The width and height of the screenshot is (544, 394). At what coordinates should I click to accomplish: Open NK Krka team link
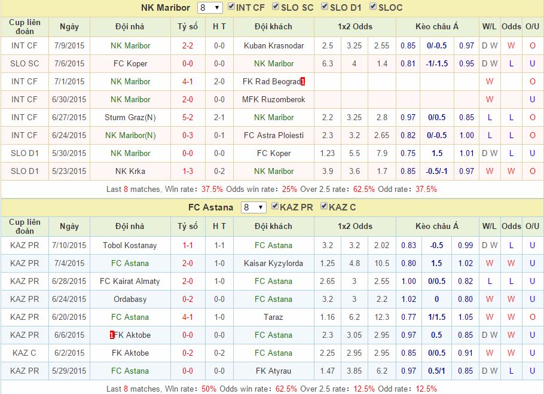[x=130, y=172]
